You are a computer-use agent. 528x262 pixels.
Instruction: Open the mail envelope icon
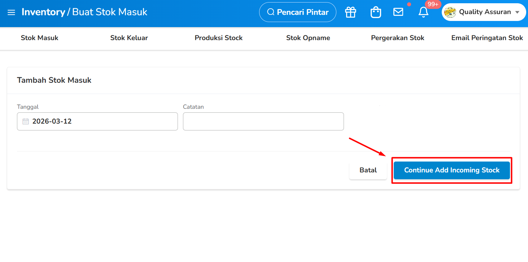click(x=398, y=12)
